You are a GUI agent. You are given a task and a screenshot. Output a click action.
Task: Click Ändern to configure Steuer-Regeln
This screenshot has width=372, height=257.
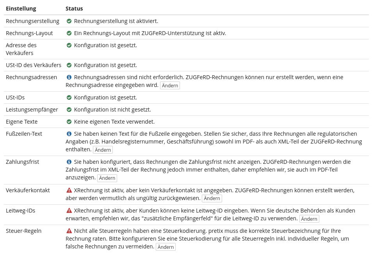coord(166,247)
